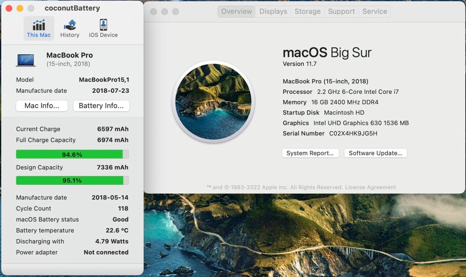Click the Mac manufacture date 2018-07-23
Image resolution: width=466 pixels, height=277 pixels.
click(x=111, y=91)
